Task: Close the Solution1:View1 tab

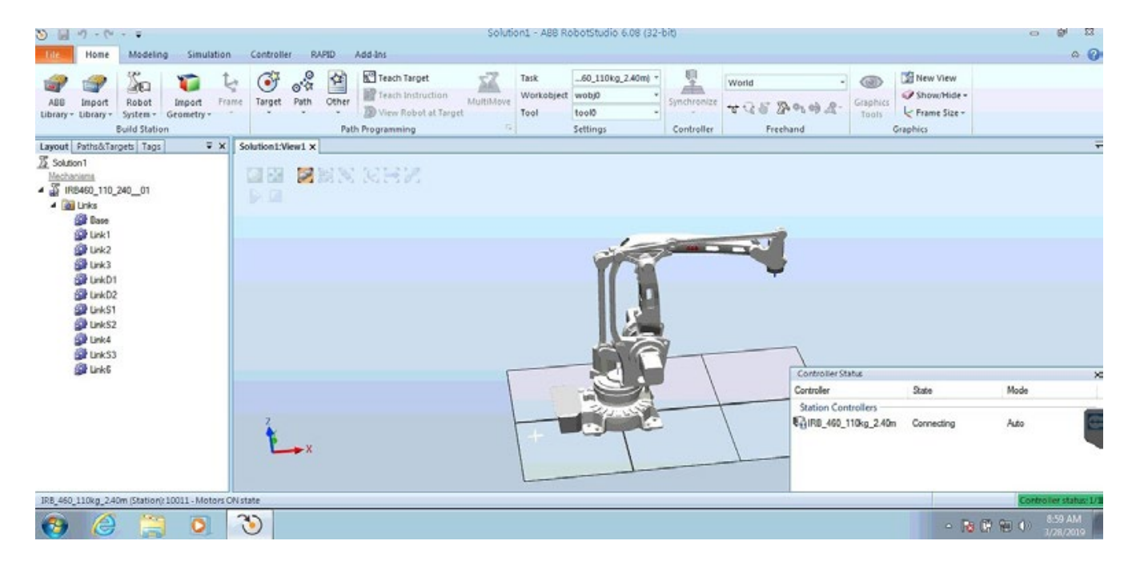Action: 314,147
